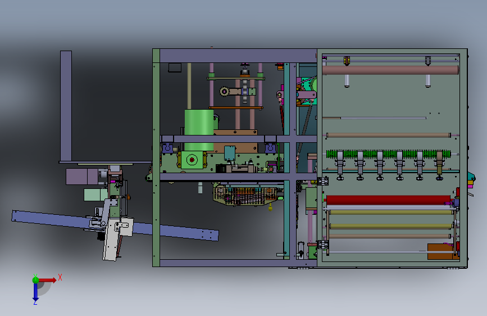Select the tall vertical purple post at left
This screenshot has width=487, height=316.
click(x=66, y=106)
